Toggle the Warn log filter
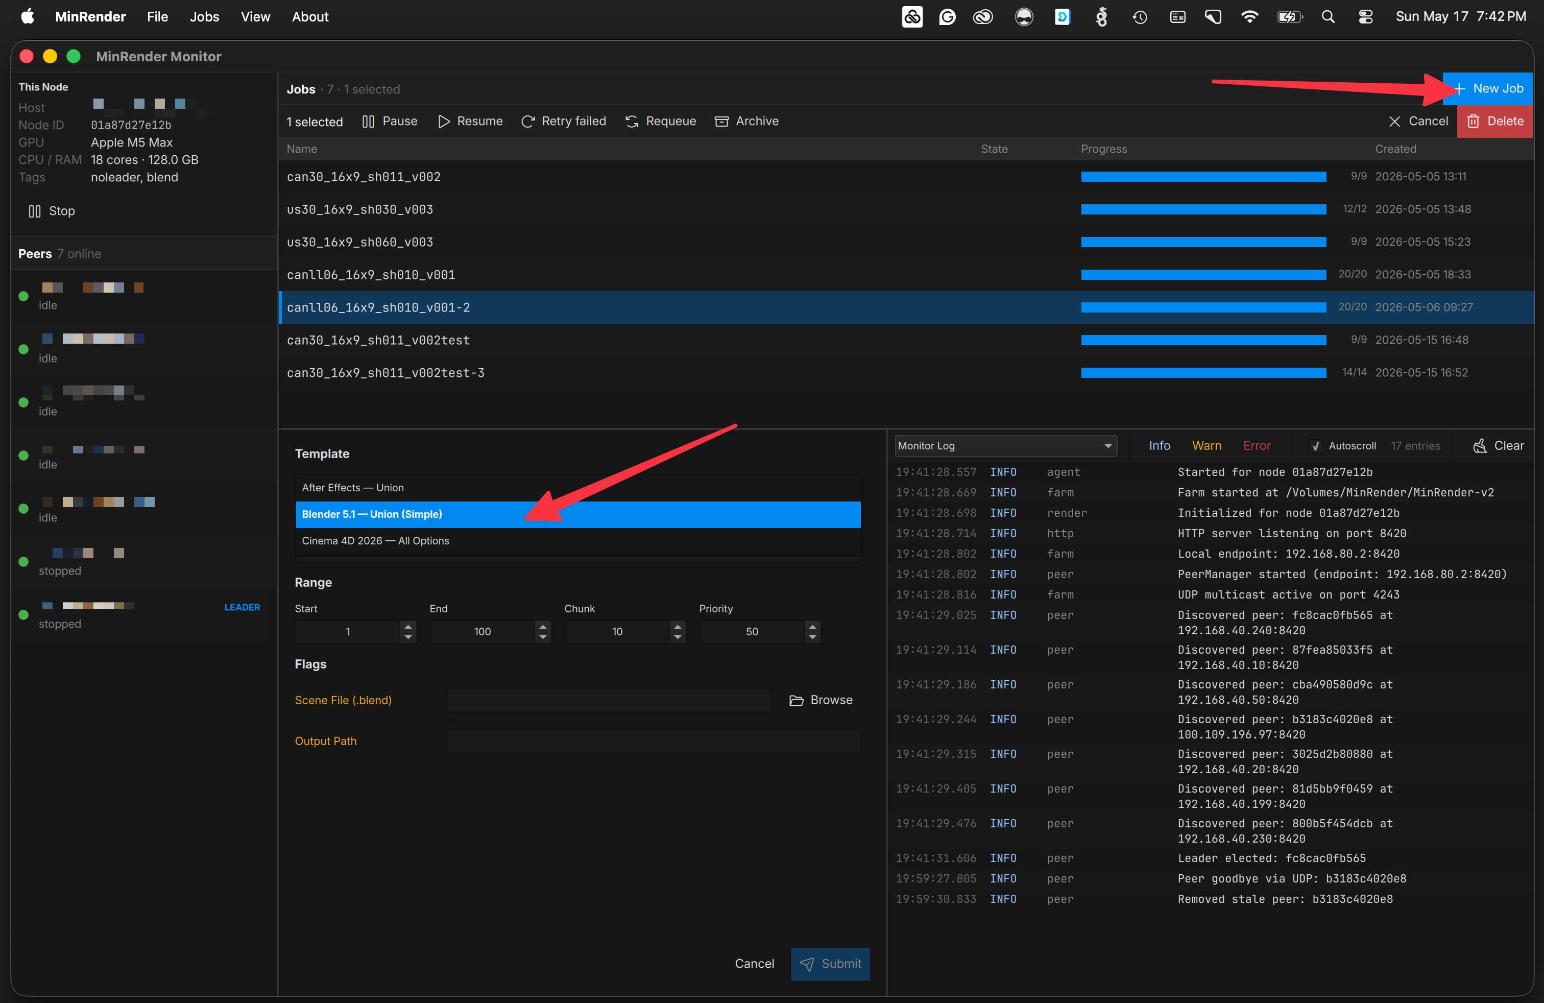The height and width of the screenshot is (1003, 1544). 1207,446
